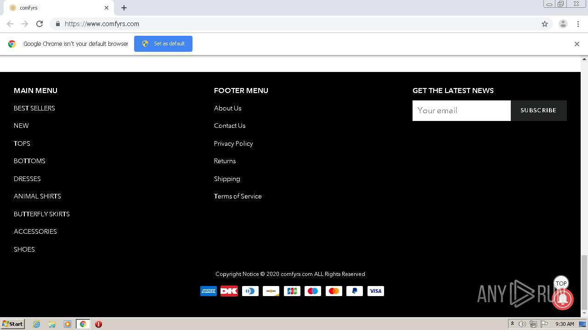Click the SUBSCRIBE button
This screenshot has width=588, height=330.
pyautogui.click(x=538, y=110)
